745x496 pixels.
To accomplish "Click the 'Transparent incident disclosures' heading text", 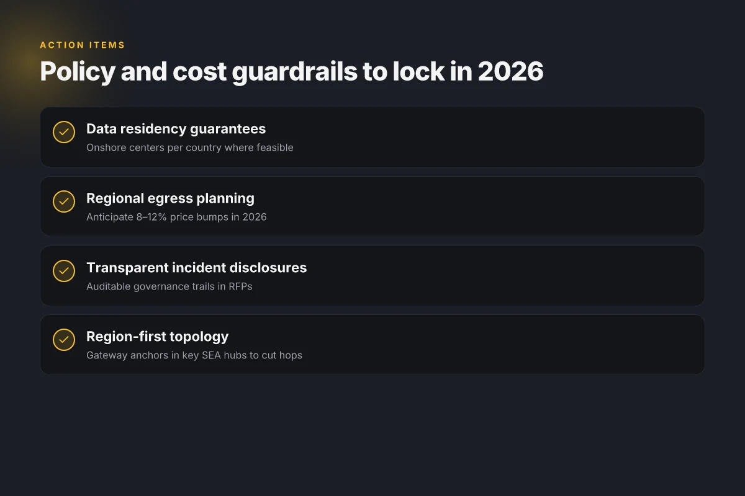I will pyautogui.click(x=196, y=268).
